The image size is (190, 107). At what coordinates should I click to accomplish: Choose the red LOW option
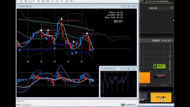click(x=159, y=76)
